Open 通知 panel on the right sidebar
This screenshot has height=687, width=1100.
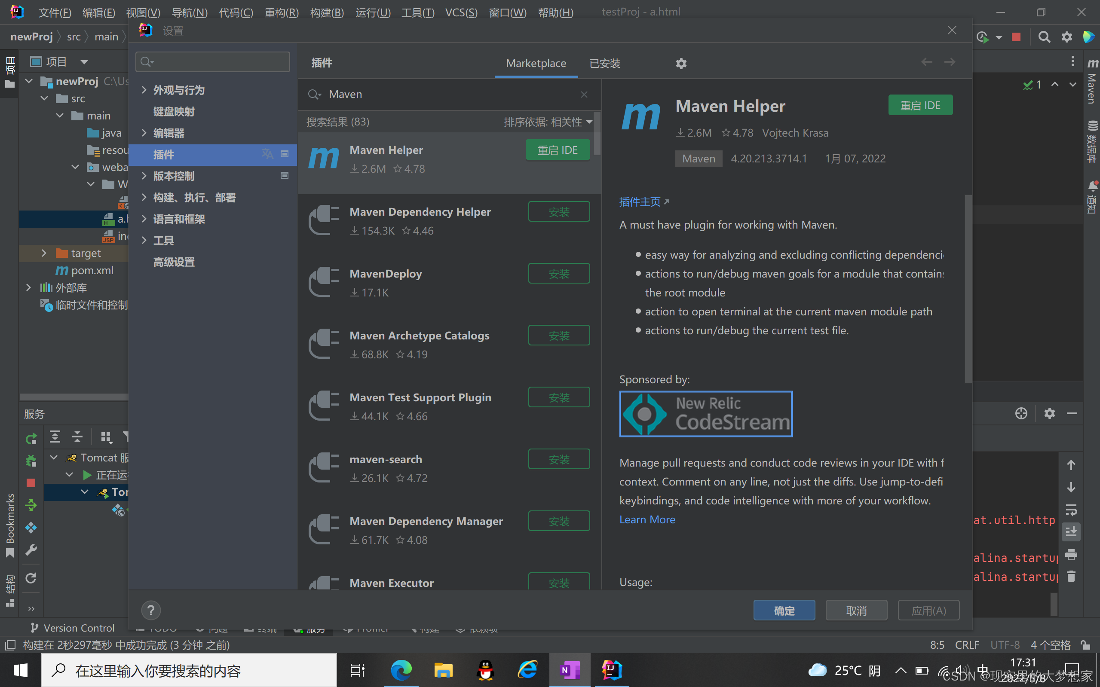tap(1092, 197)
